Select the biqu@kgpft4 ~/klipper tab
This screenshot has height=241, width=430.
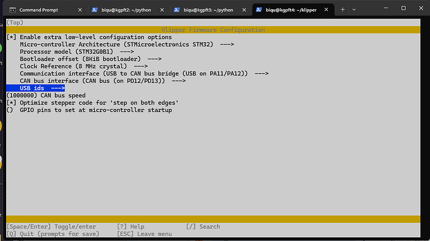292,10
